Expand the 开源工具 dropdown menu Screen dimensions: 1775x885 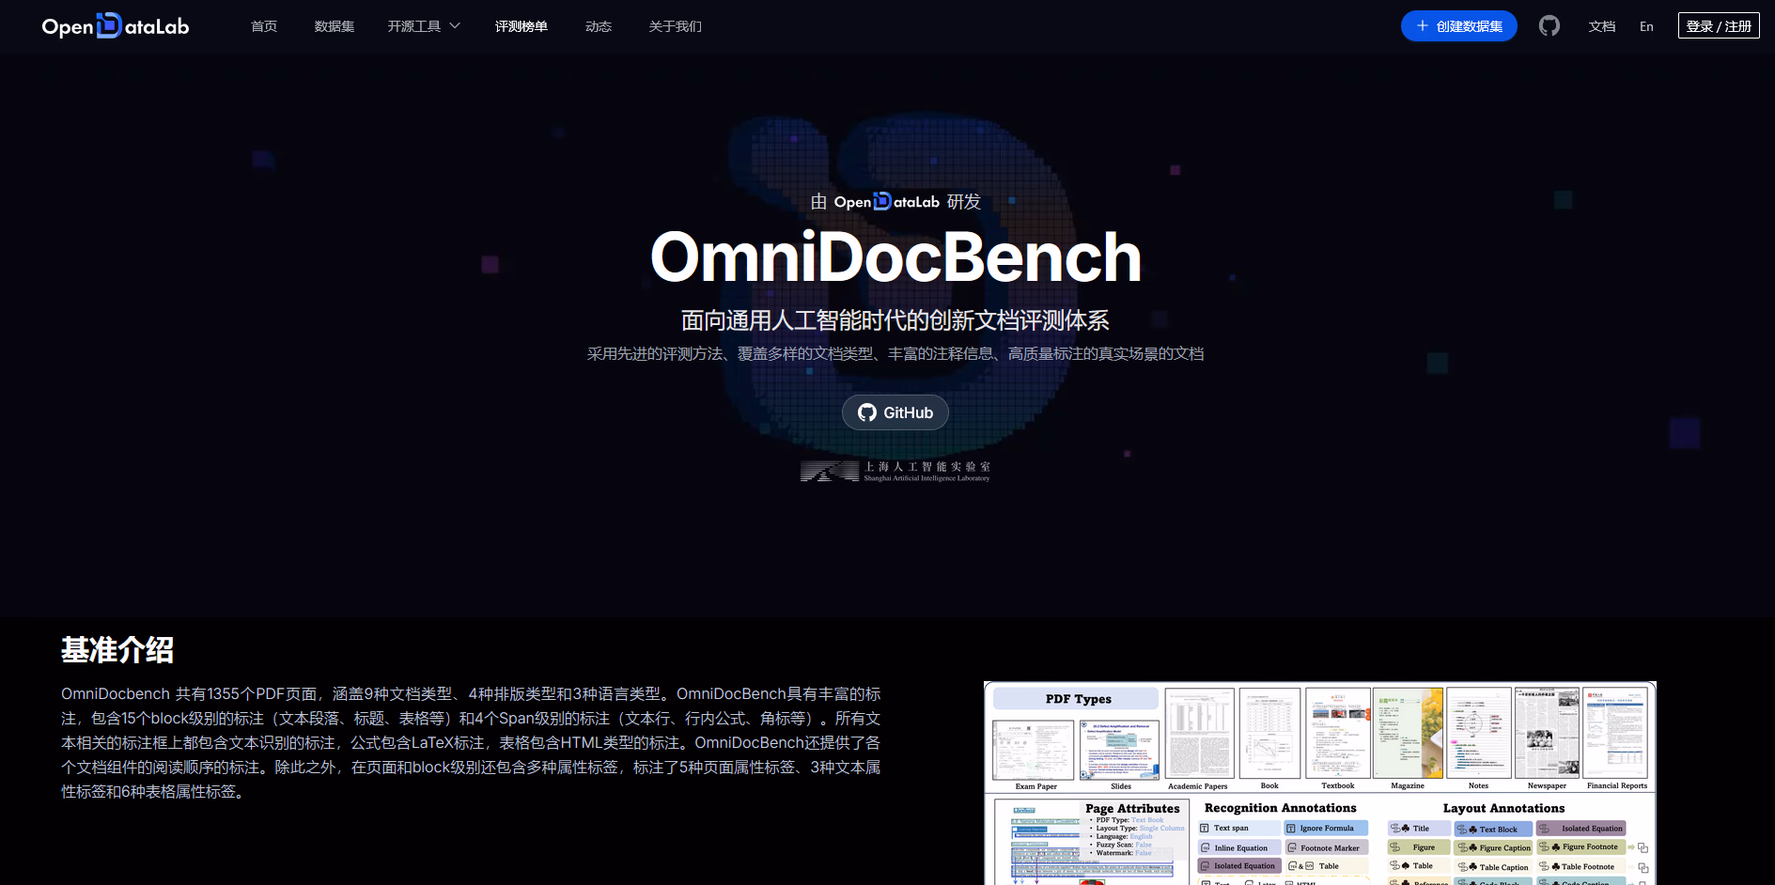pyautogui.click(x=424, y=26)
